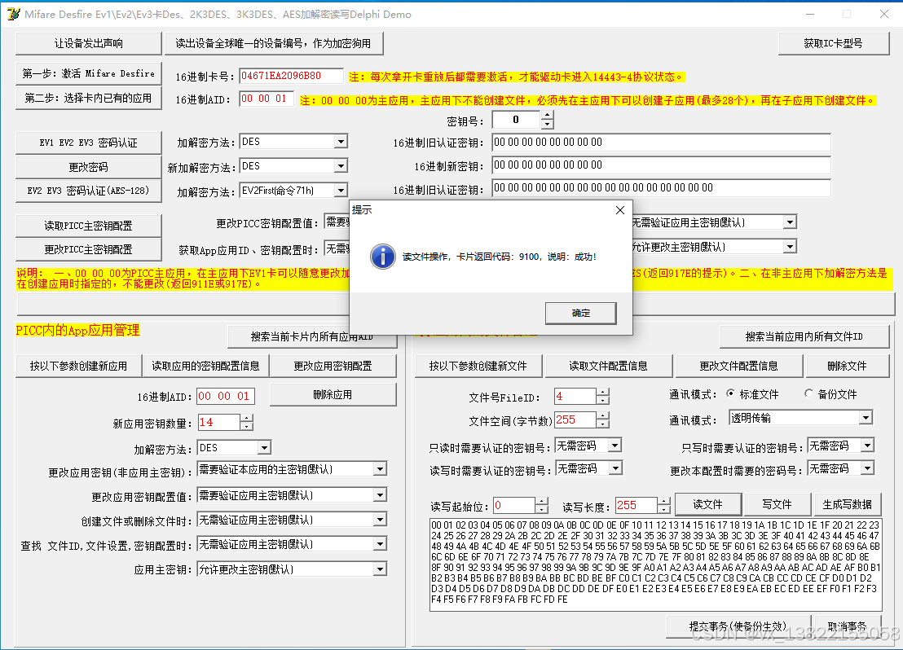Open App panel 加解密方法 DES dropdown

(264, 447)
